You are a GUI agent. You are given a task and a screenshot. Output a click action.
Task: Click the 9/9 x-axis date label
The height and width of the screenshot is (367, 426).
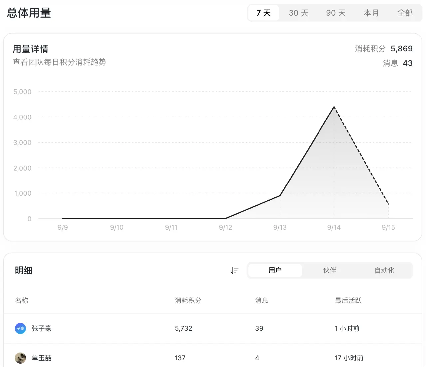pos(63,227)
